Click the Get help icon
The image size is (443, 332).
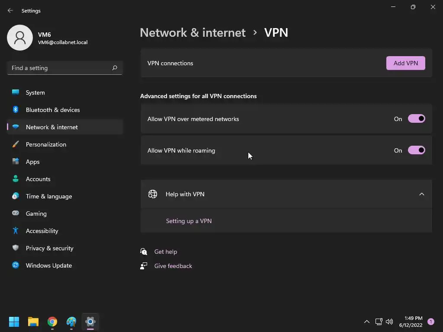coord(144,252)
